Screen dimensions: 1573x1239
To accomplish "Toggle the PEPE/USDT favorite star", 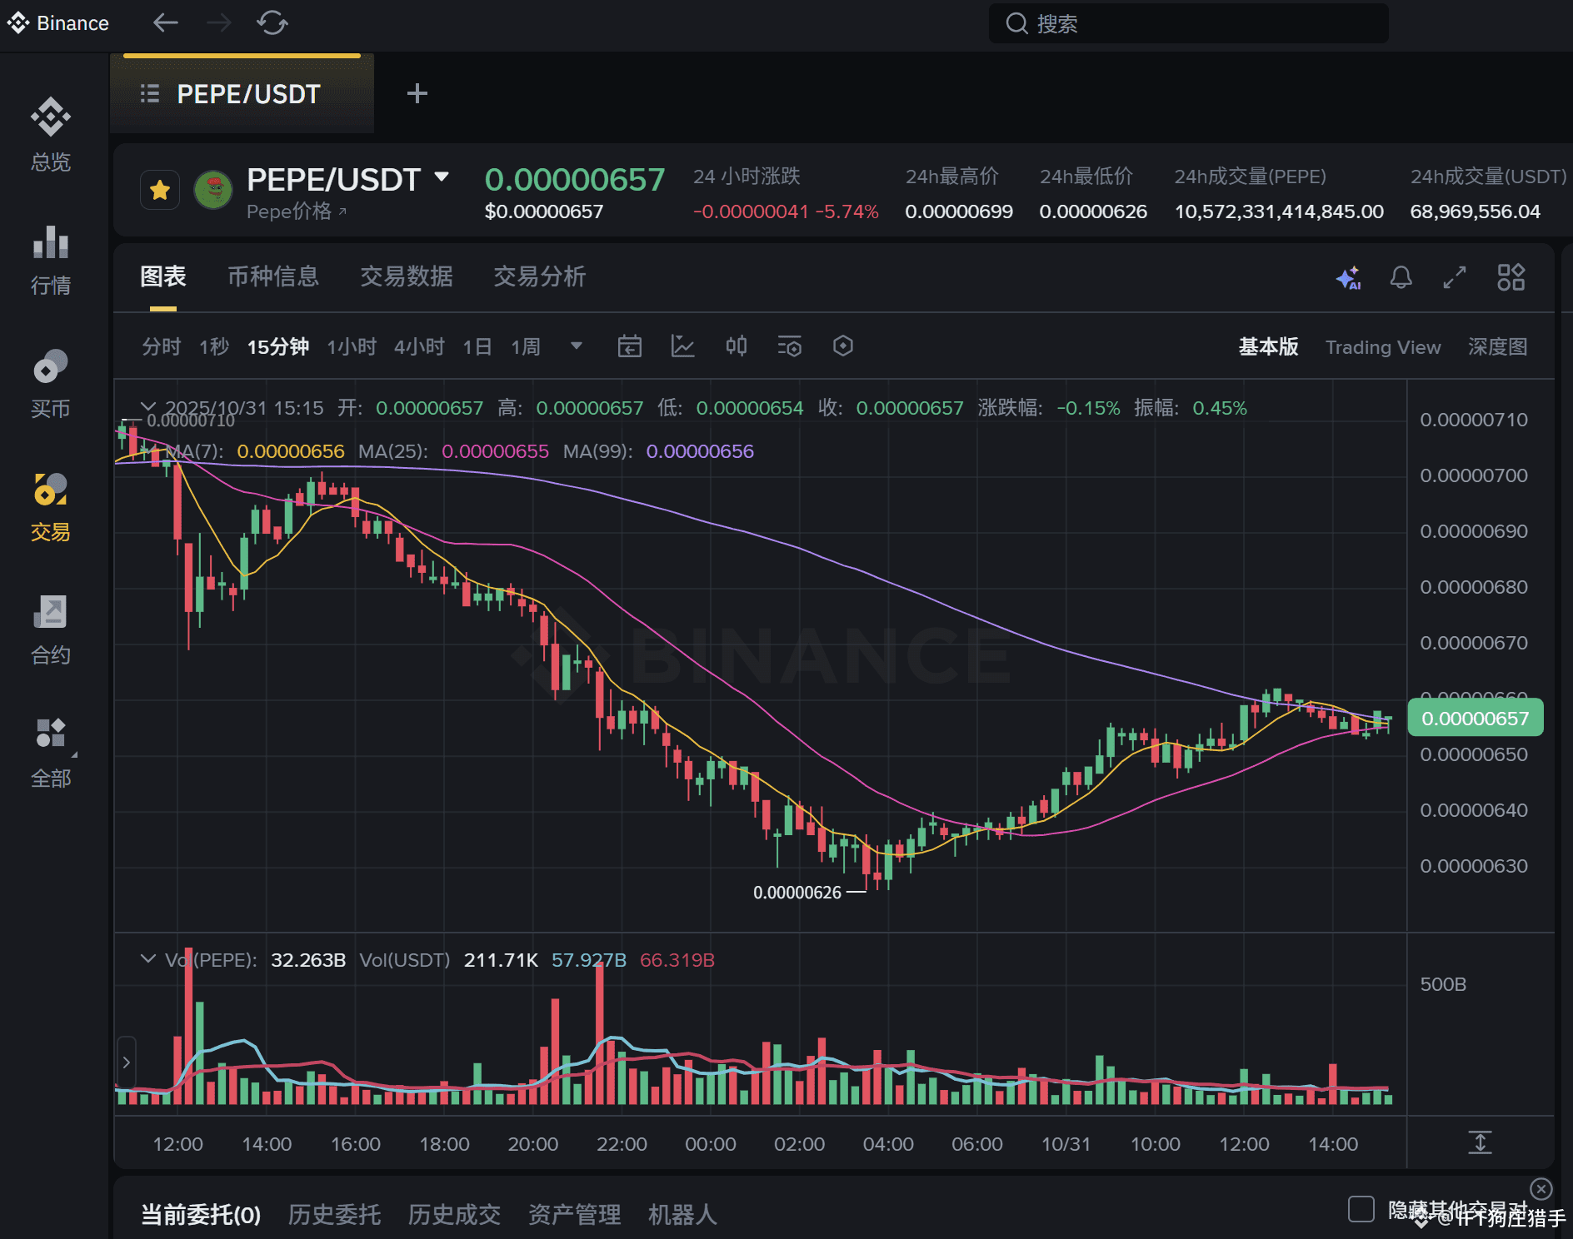I will point(160,190).
